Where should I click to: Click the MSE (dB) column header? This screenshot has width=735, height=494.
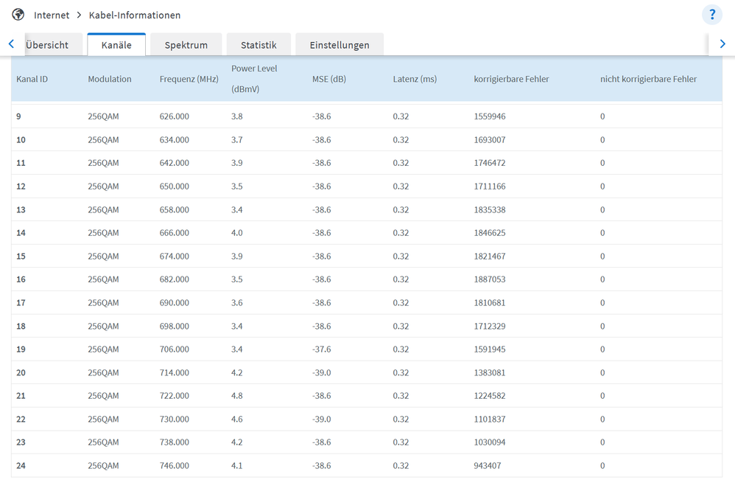click(328, 79)
